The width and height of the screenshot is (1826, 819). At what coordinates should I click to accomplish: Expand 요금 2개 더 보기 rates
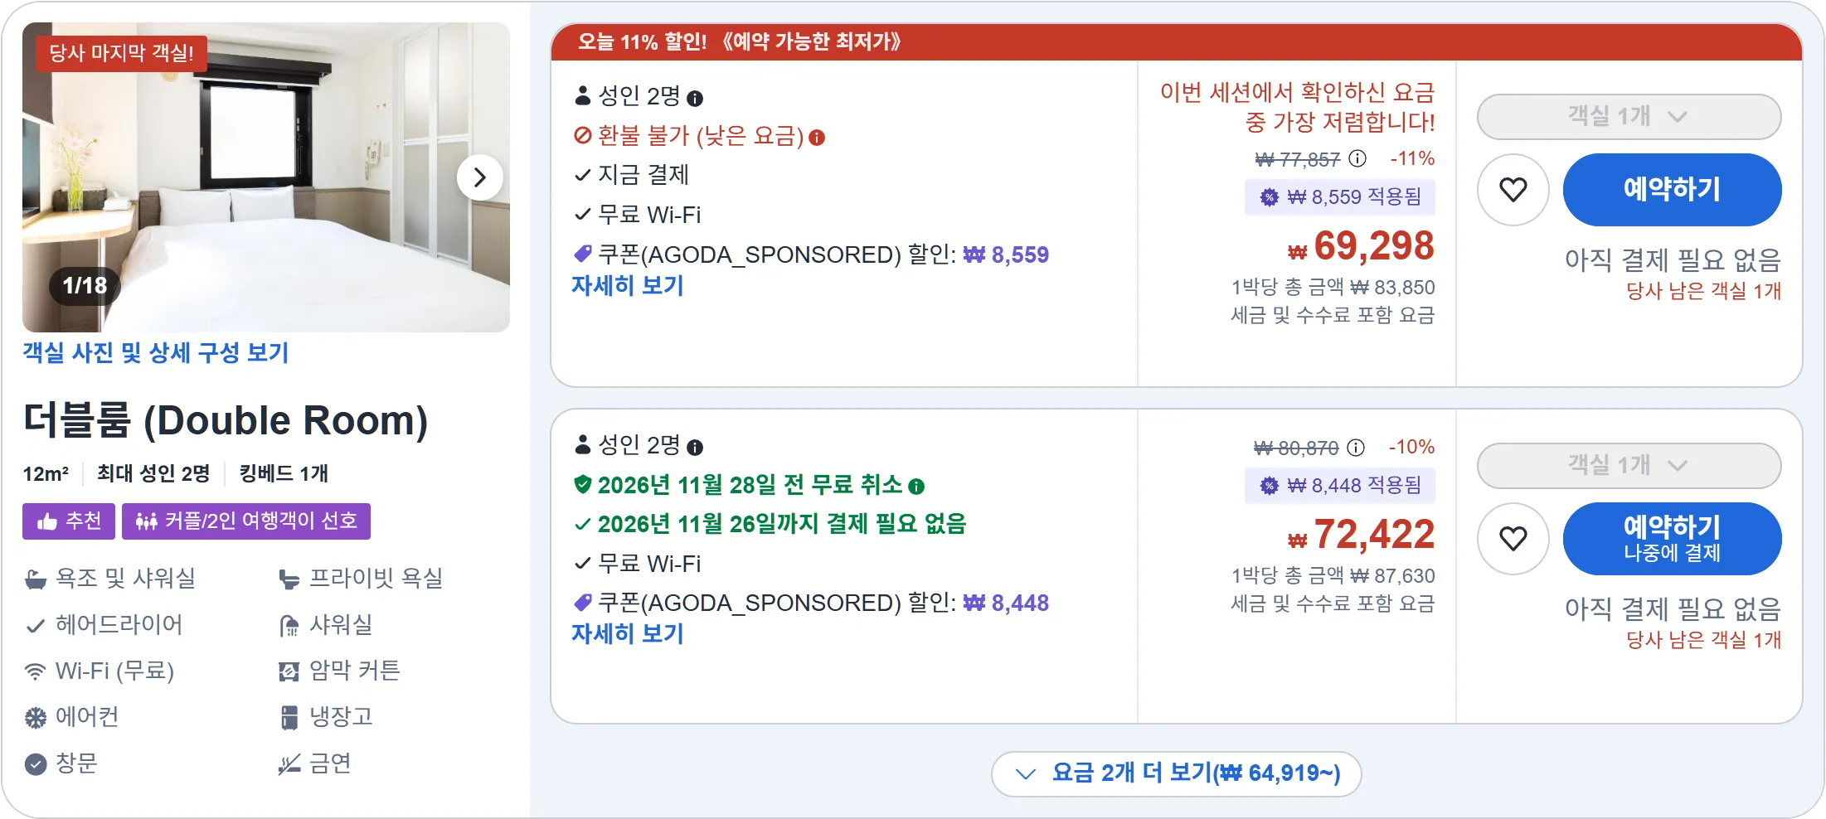click(x=1176, y=773)
